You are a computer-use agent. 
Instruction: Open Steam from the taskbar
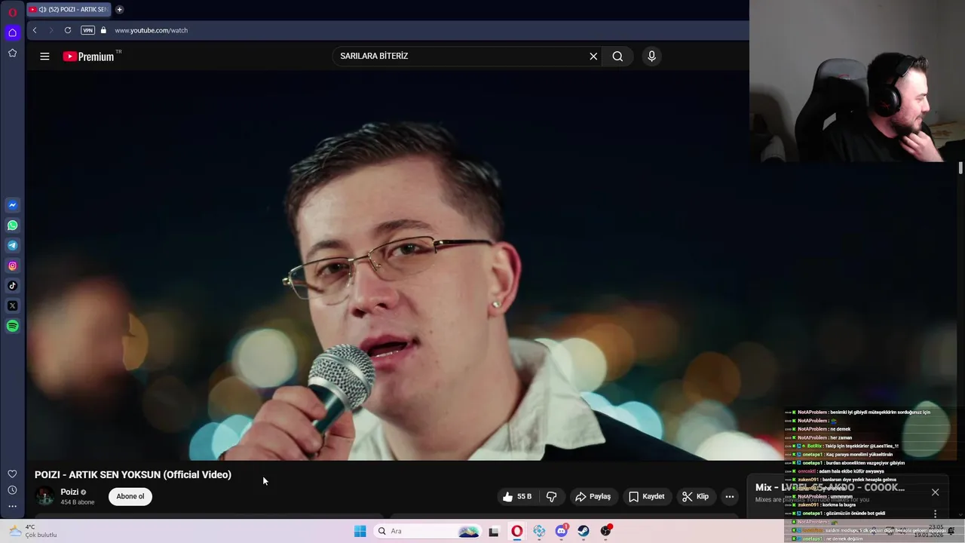tap(584, 531)
